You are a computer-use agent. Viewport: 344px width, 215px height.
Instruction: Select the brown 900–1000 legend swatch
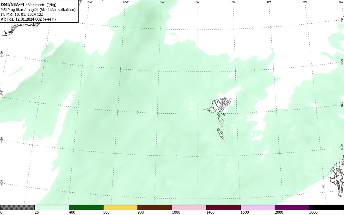coord(155,207)
